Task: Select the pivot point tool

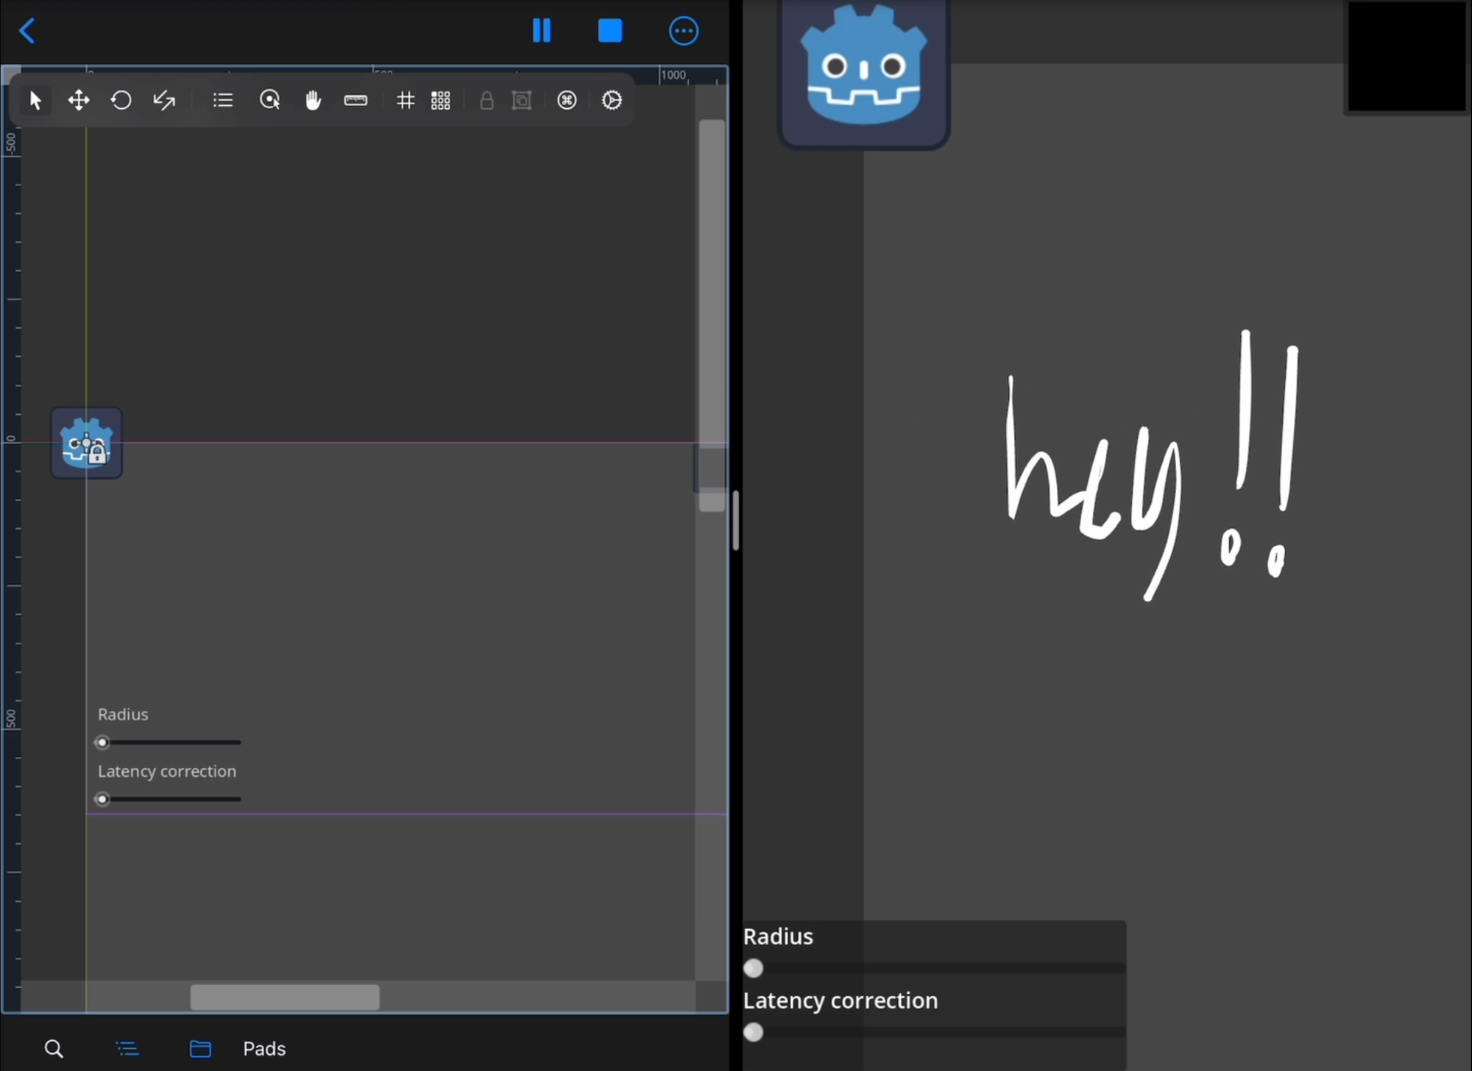Action: pyautogui.click(x=270, y=100)
